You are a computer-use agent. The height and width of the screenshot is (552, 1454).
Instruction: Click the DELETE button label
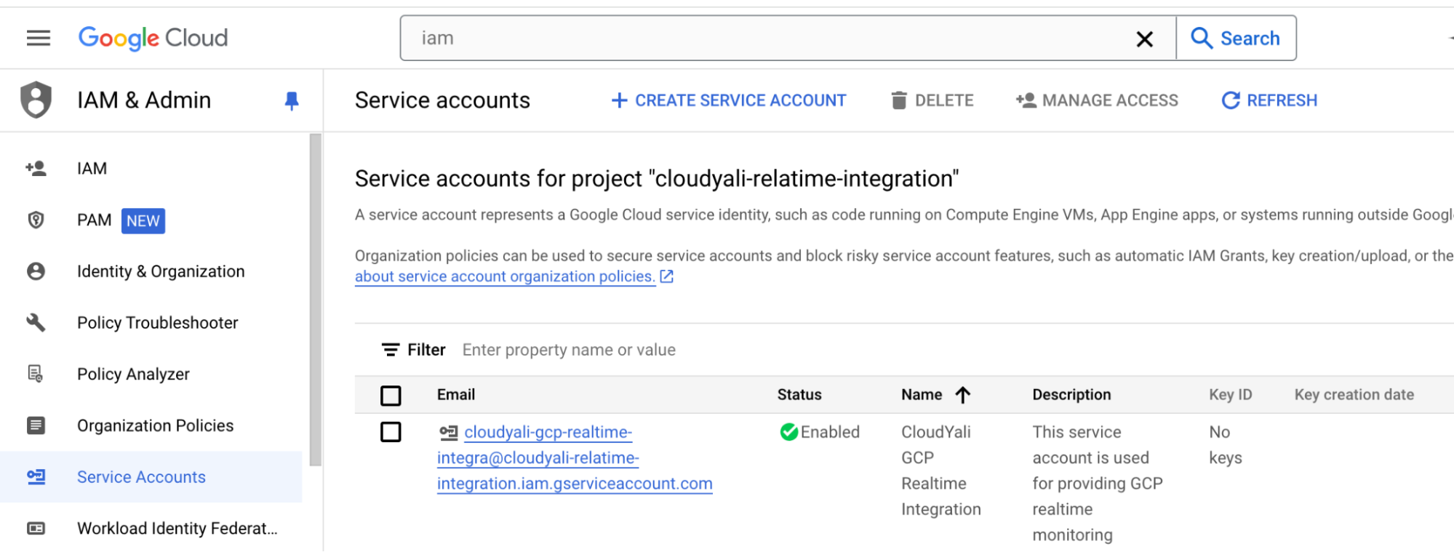tap(944, 100)
